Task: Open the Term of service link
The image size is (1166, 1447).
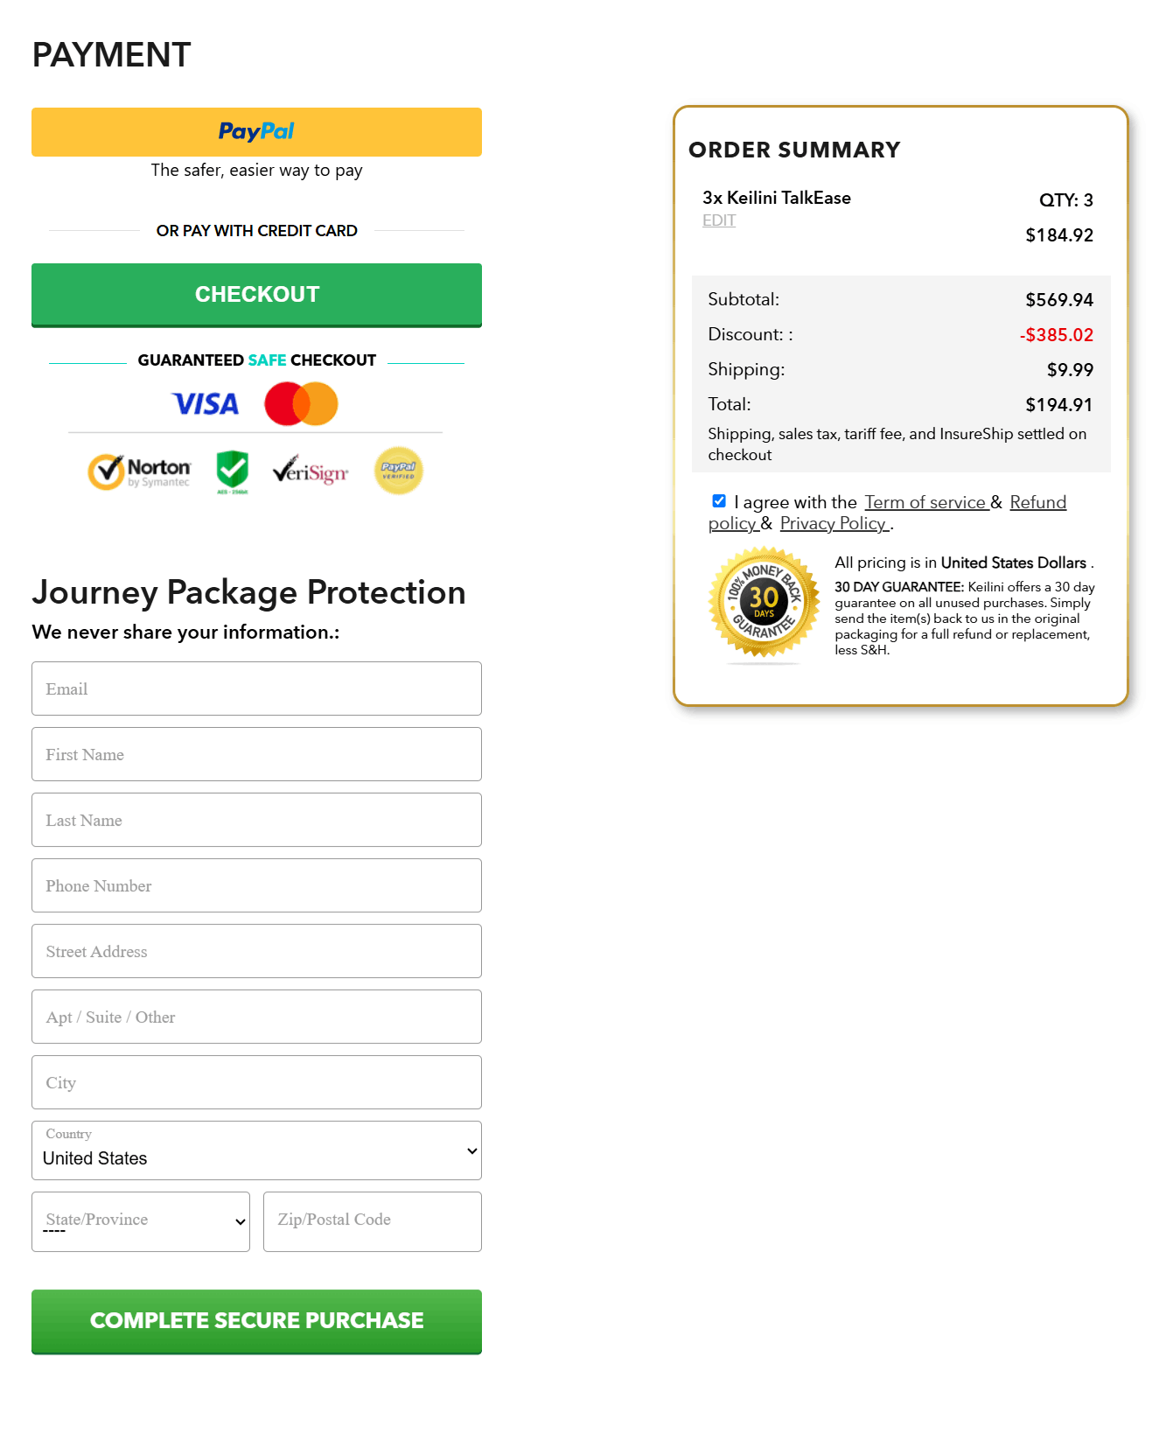Action: click(x=925, y=502)
